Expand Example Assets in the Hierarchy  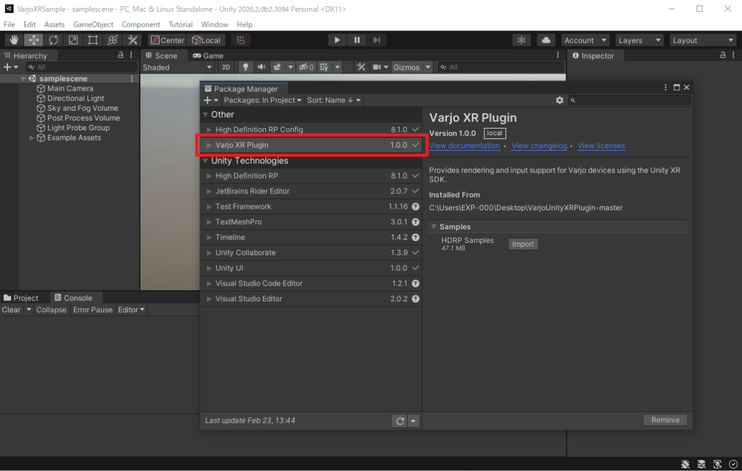coord(32,138)
